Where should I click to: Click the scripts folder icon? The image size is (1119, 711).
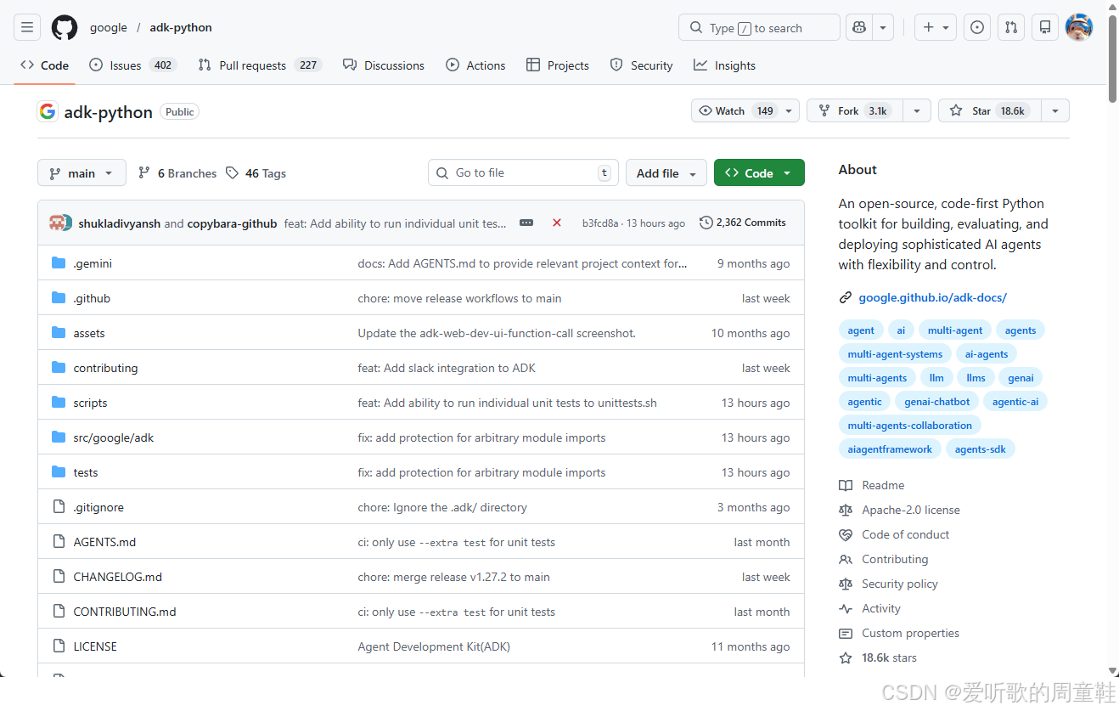click(x=59, y=403)
